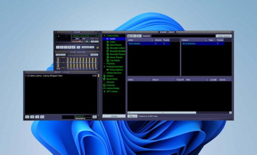The width and height of the screenshot is (257, 155).
Task: Click Next track button in Winamp player
Action: click(x=73, y=47)
